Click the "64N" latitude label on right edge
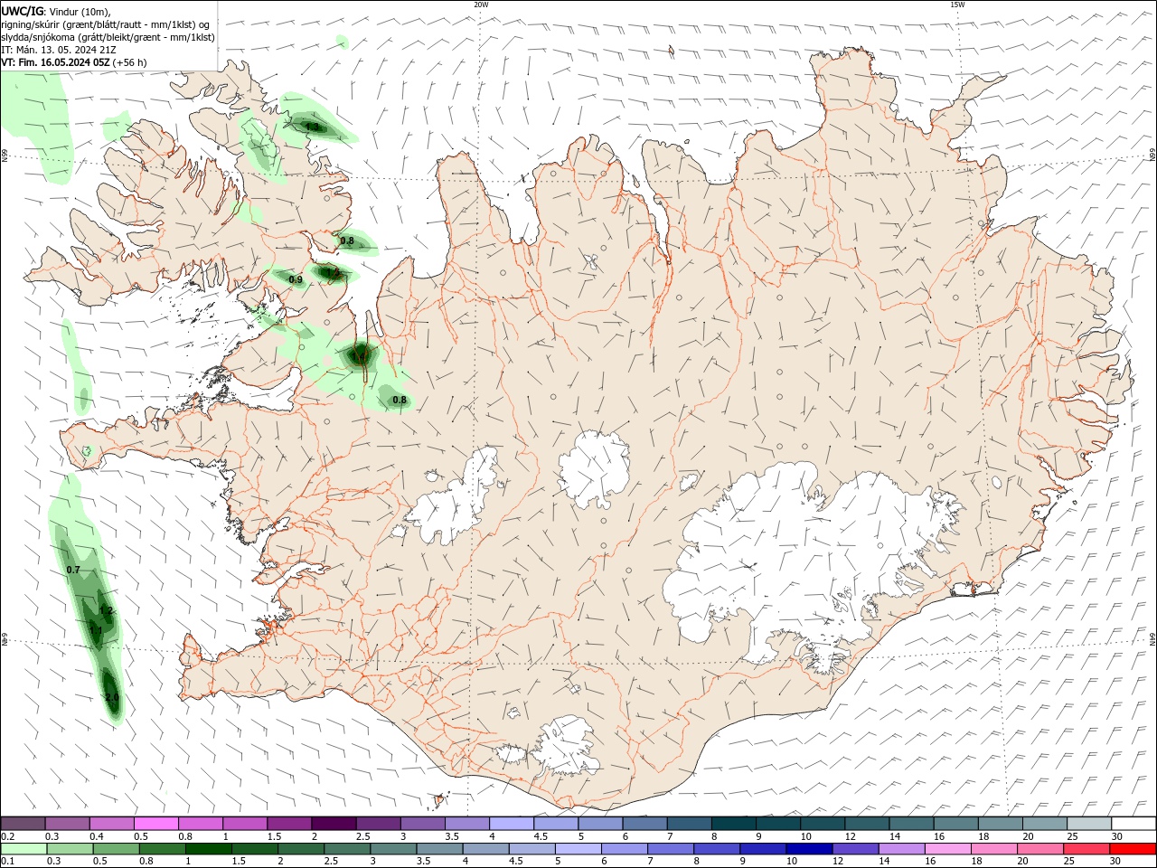The image size is (1157, 868). click(1152, 638)
